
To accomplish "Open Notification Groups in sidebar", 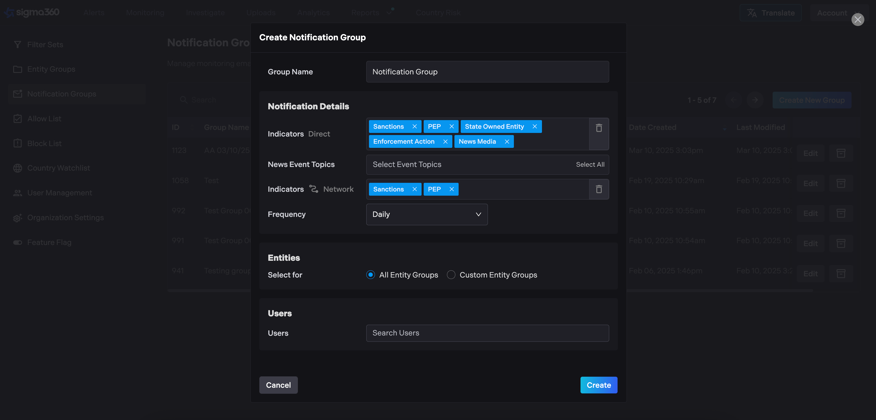I will pos(62,94).
